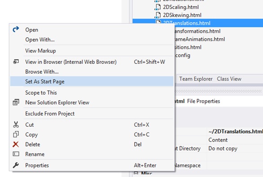Image resolution: width=263 pixels, height=177 pixels.
Task: Select View in Browser (Internal Web Browser)
Action: 92,62
